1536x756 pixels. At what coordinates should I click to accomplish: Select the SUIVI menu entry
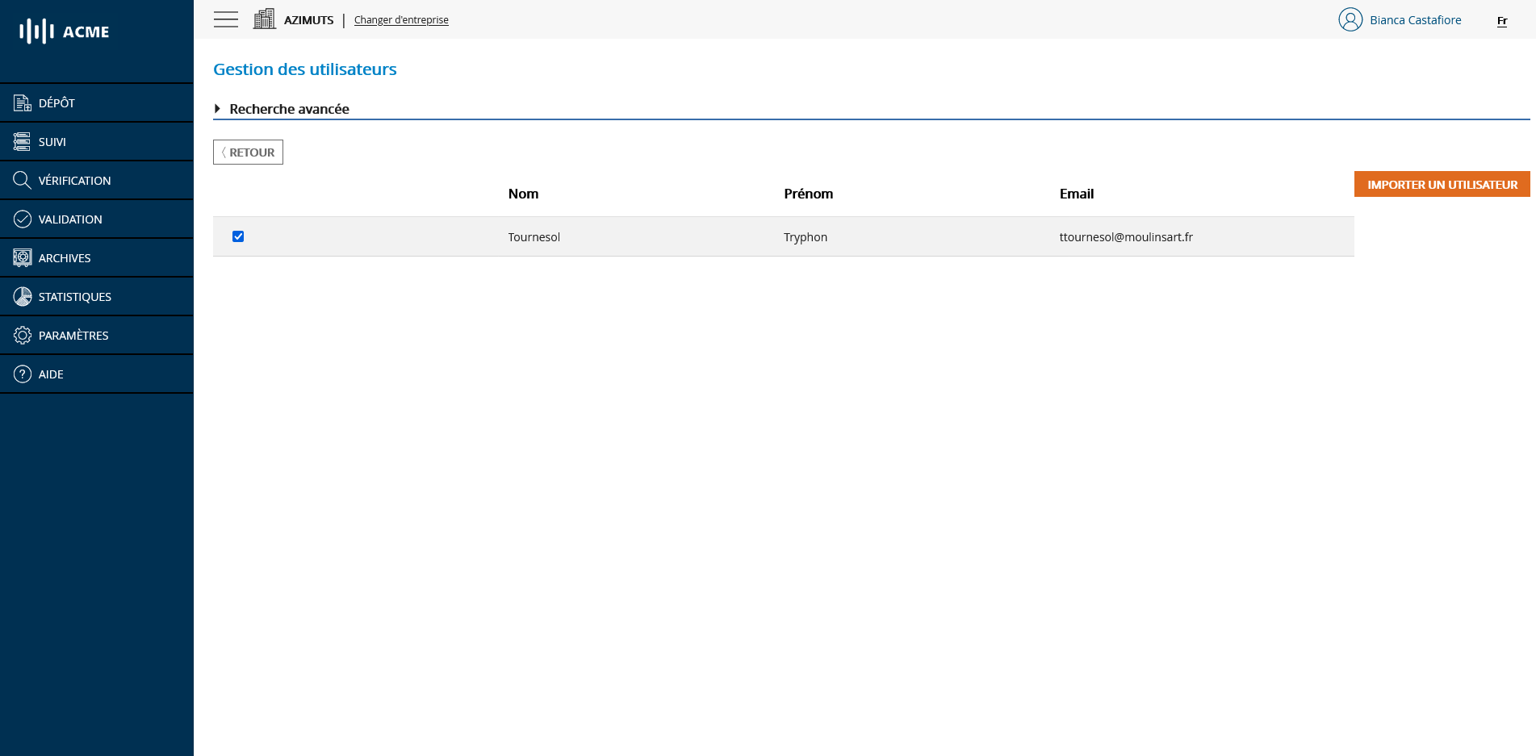(x=52, y=141)
